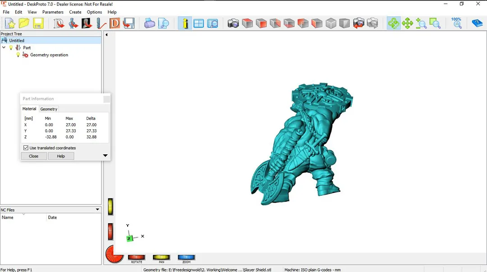Switch to top view with the red-topped cube
487x272 pixels.
[247, 23]
